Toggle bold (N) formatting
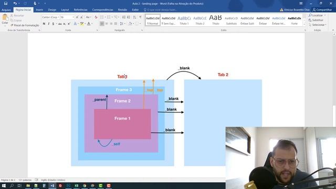Image resolution: width=336 pixels, height=189 pixels. [44, 24]
